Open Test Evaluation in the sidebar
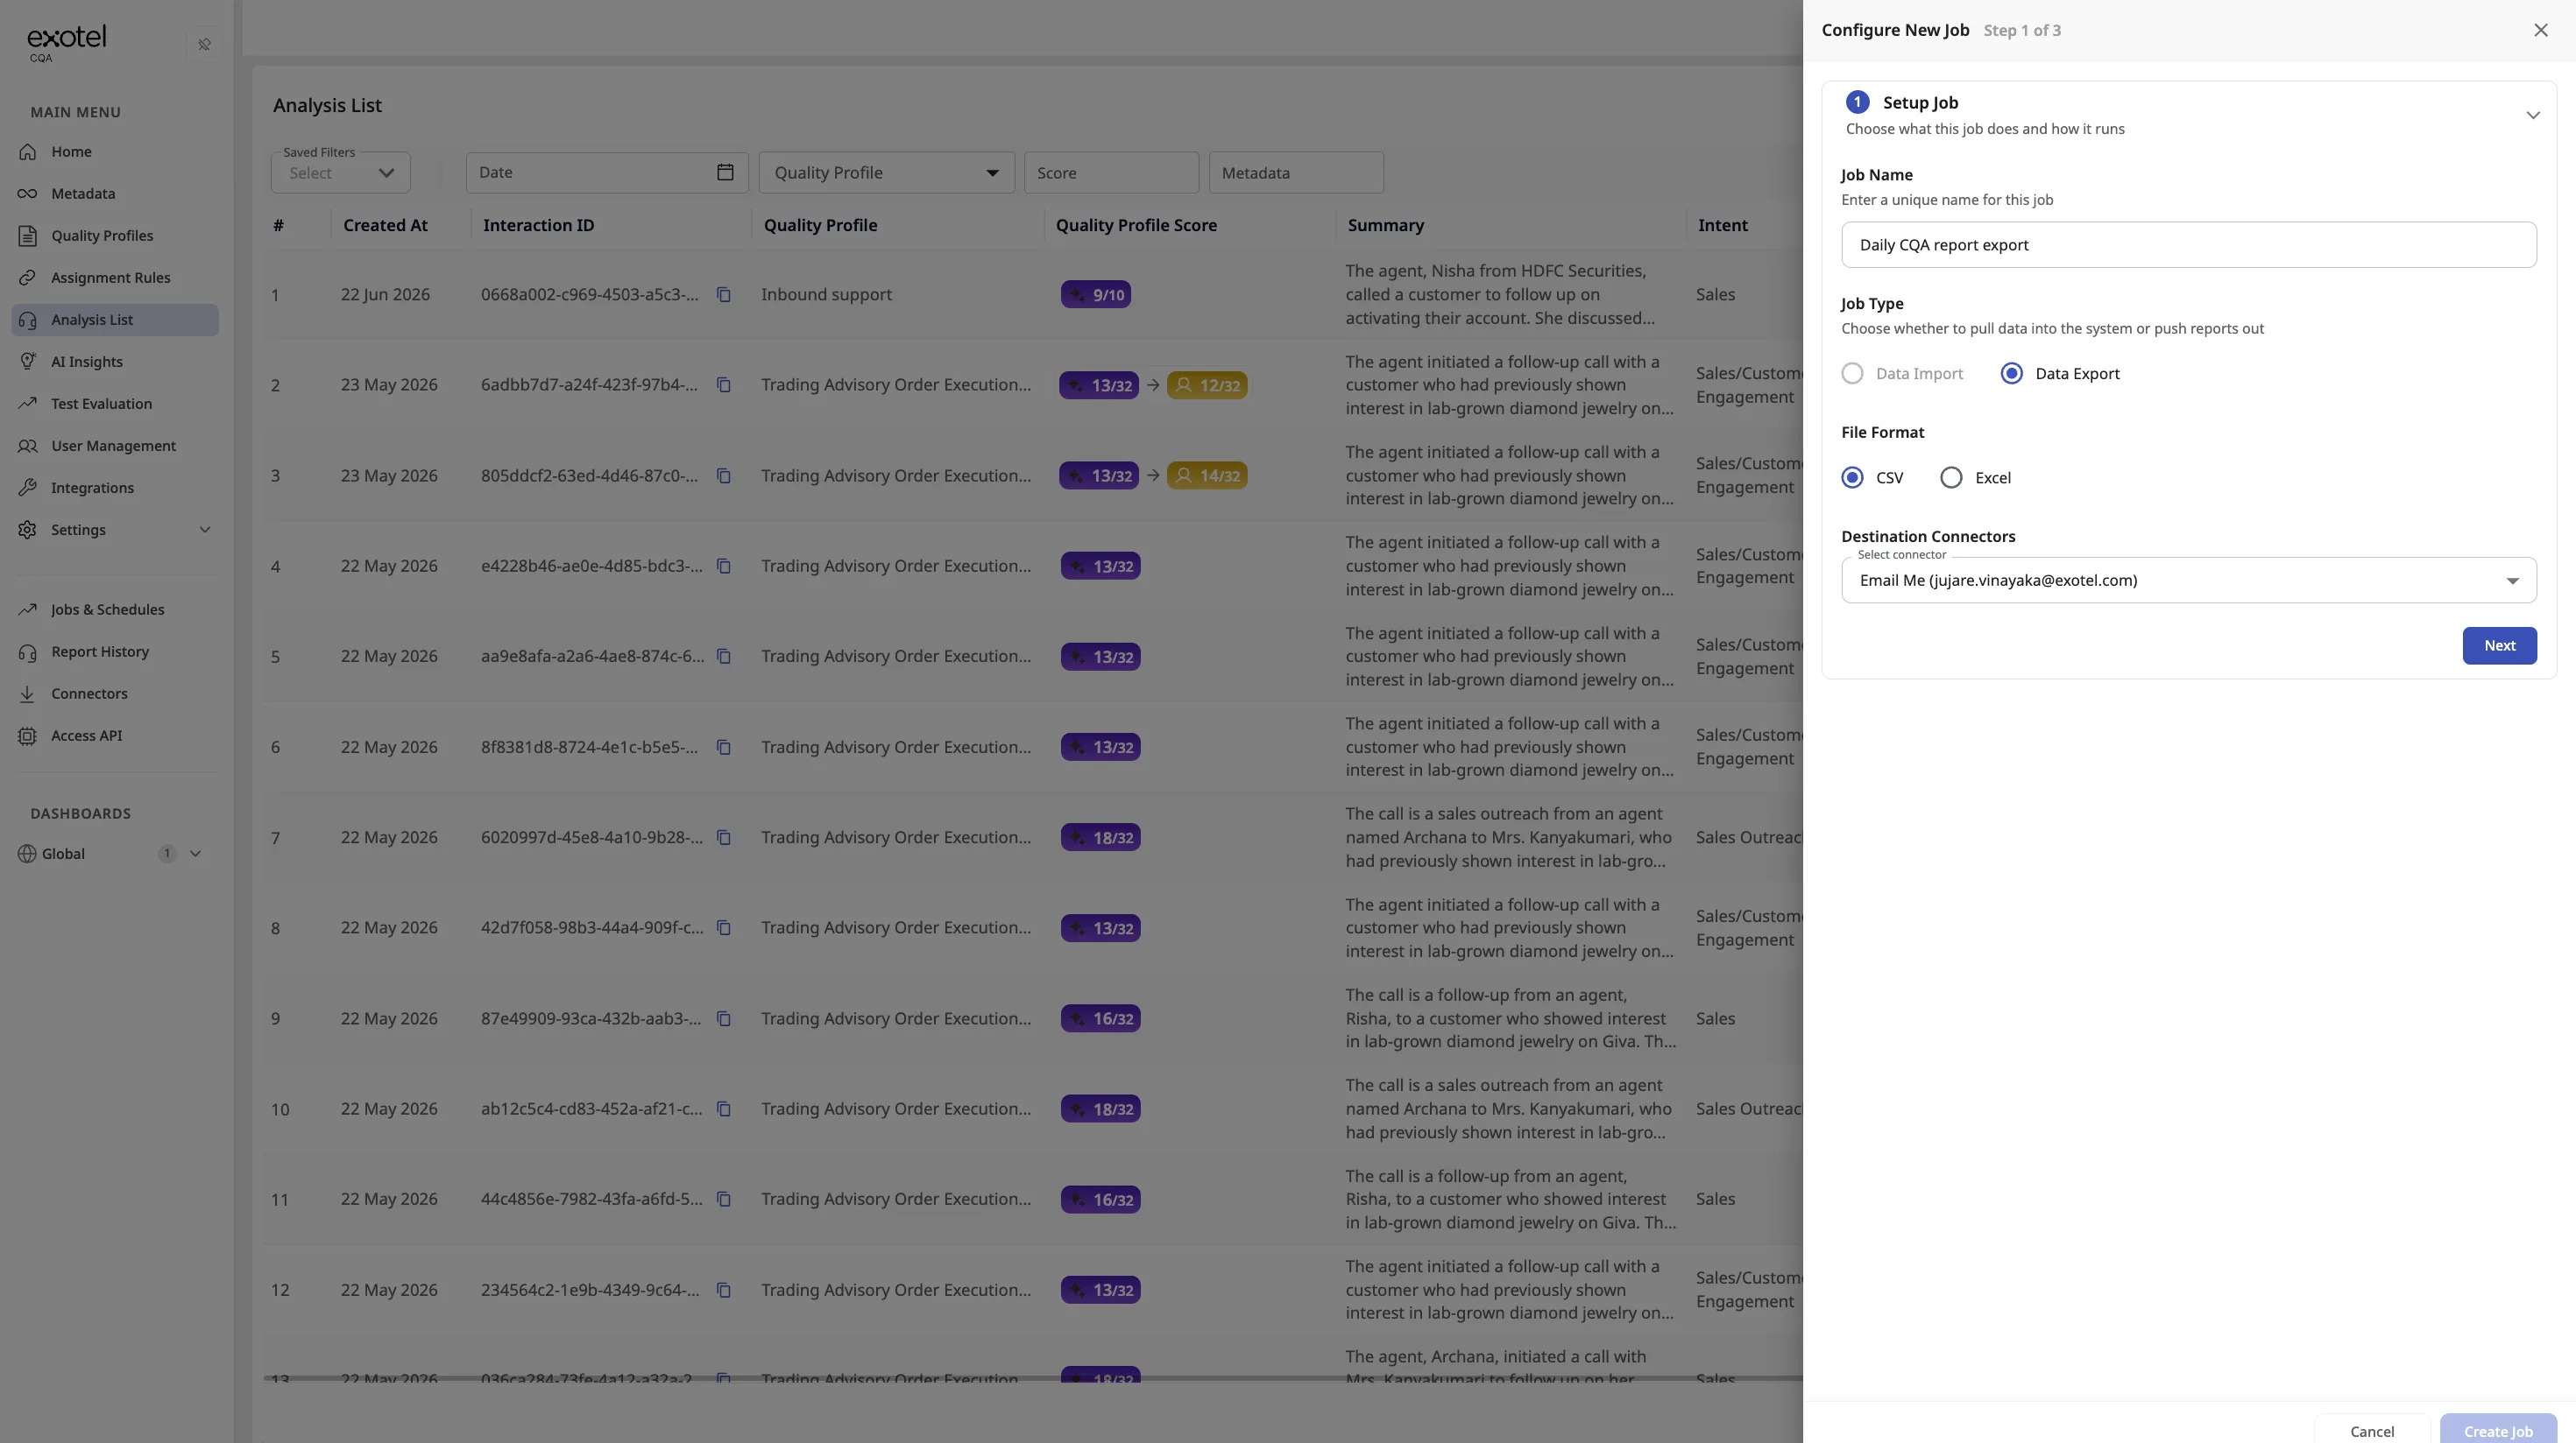 (116, 404)
